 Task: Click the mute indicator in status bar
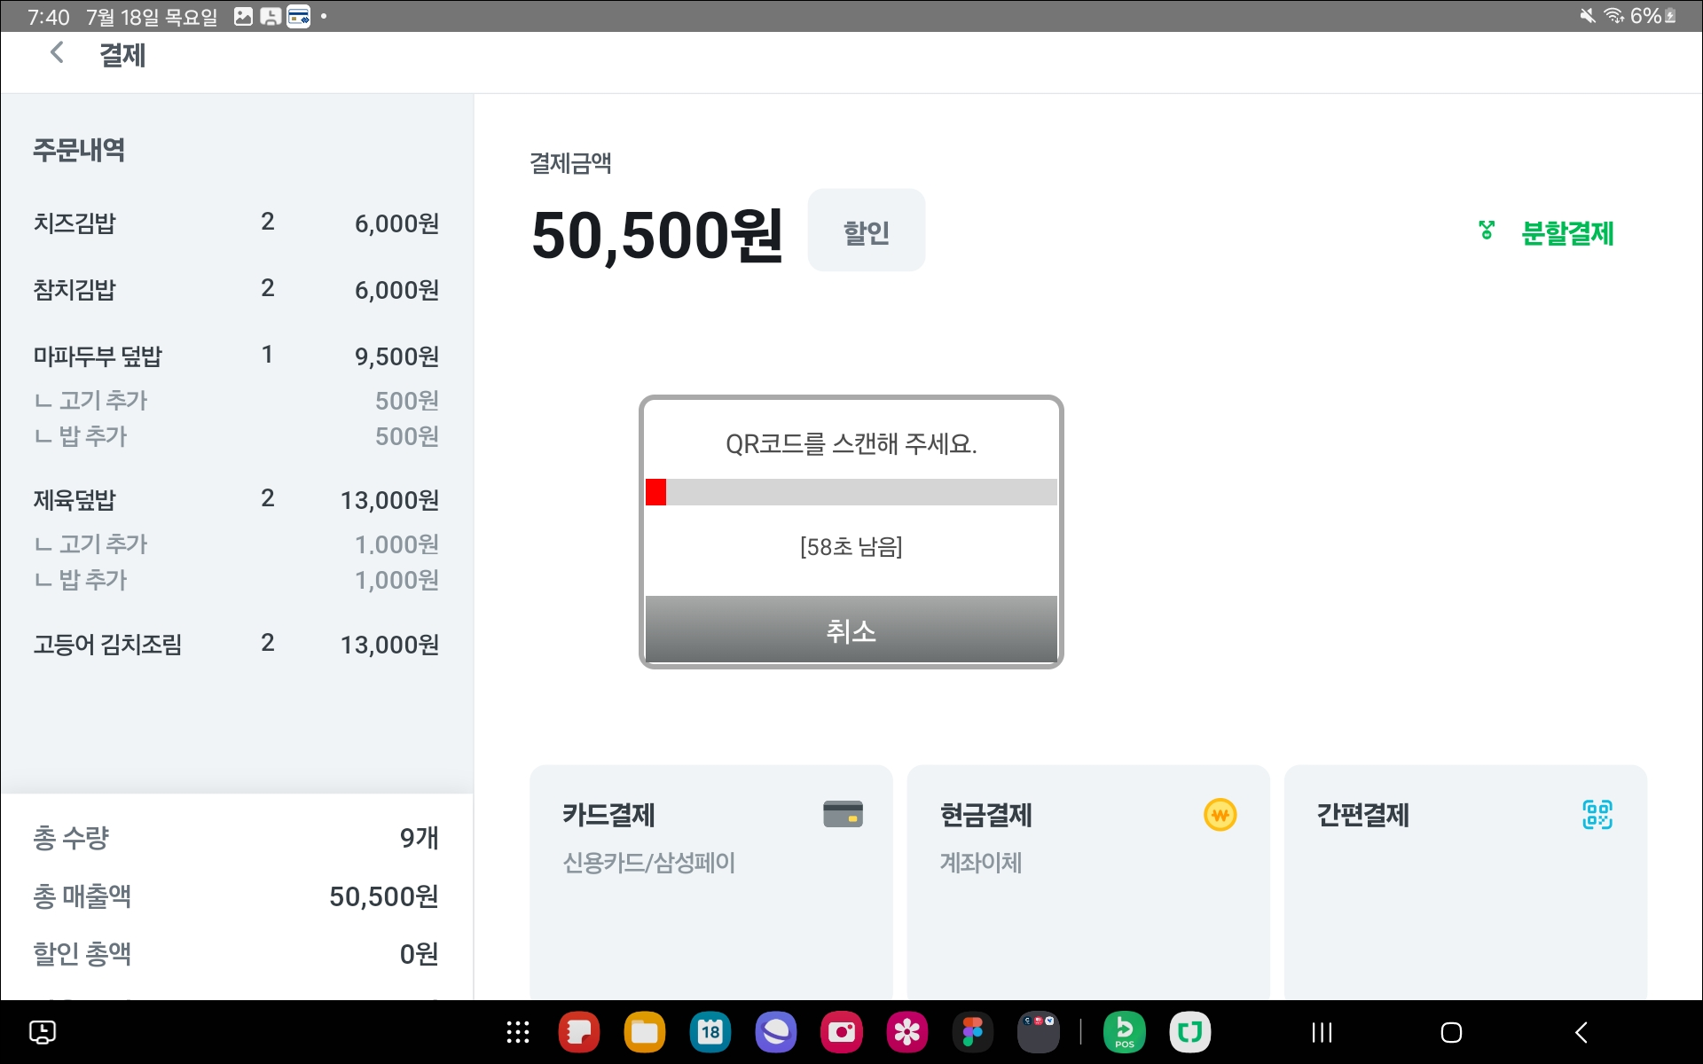(x=1588, y=16)
